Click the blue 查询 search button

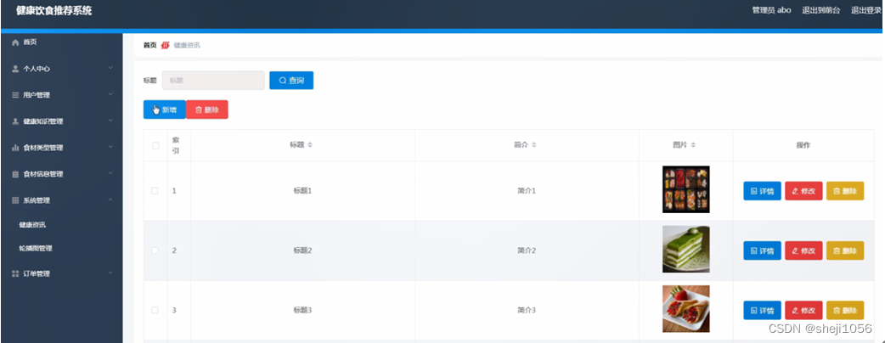point(291,80)
